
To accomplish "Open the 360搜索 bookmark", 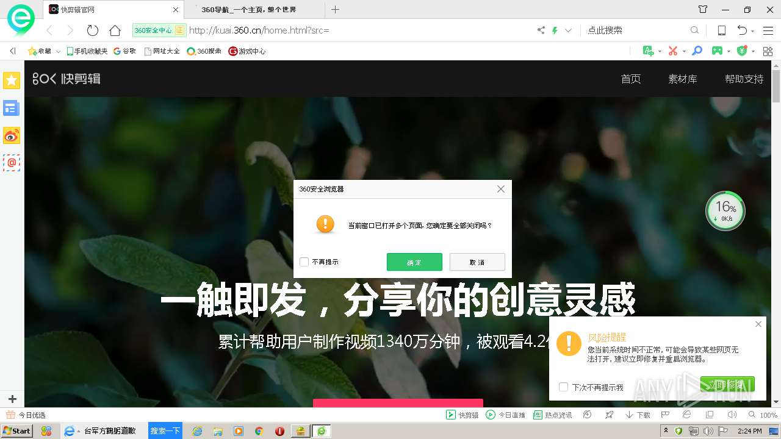I will tap(204, 51).
